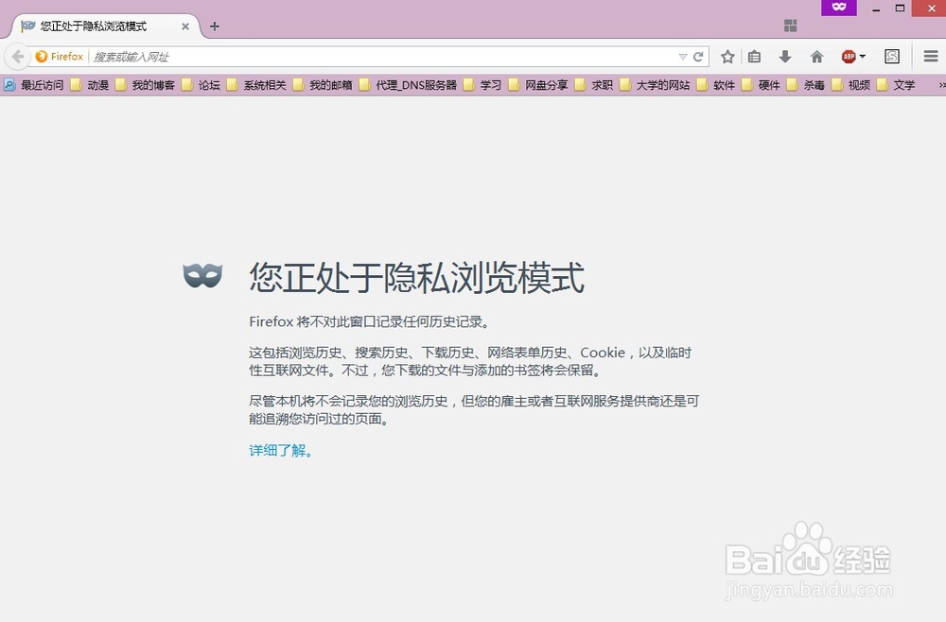
Task: Click the large heading 您正处于隐私浏览模式
Action: [417, 277]
